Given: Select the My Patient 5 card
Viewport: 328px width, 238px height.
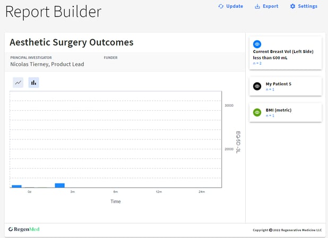Looking at the screenshot, I should click(286, 86).
